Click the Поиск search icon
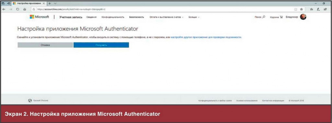332x123 pixels. point(260,17)
